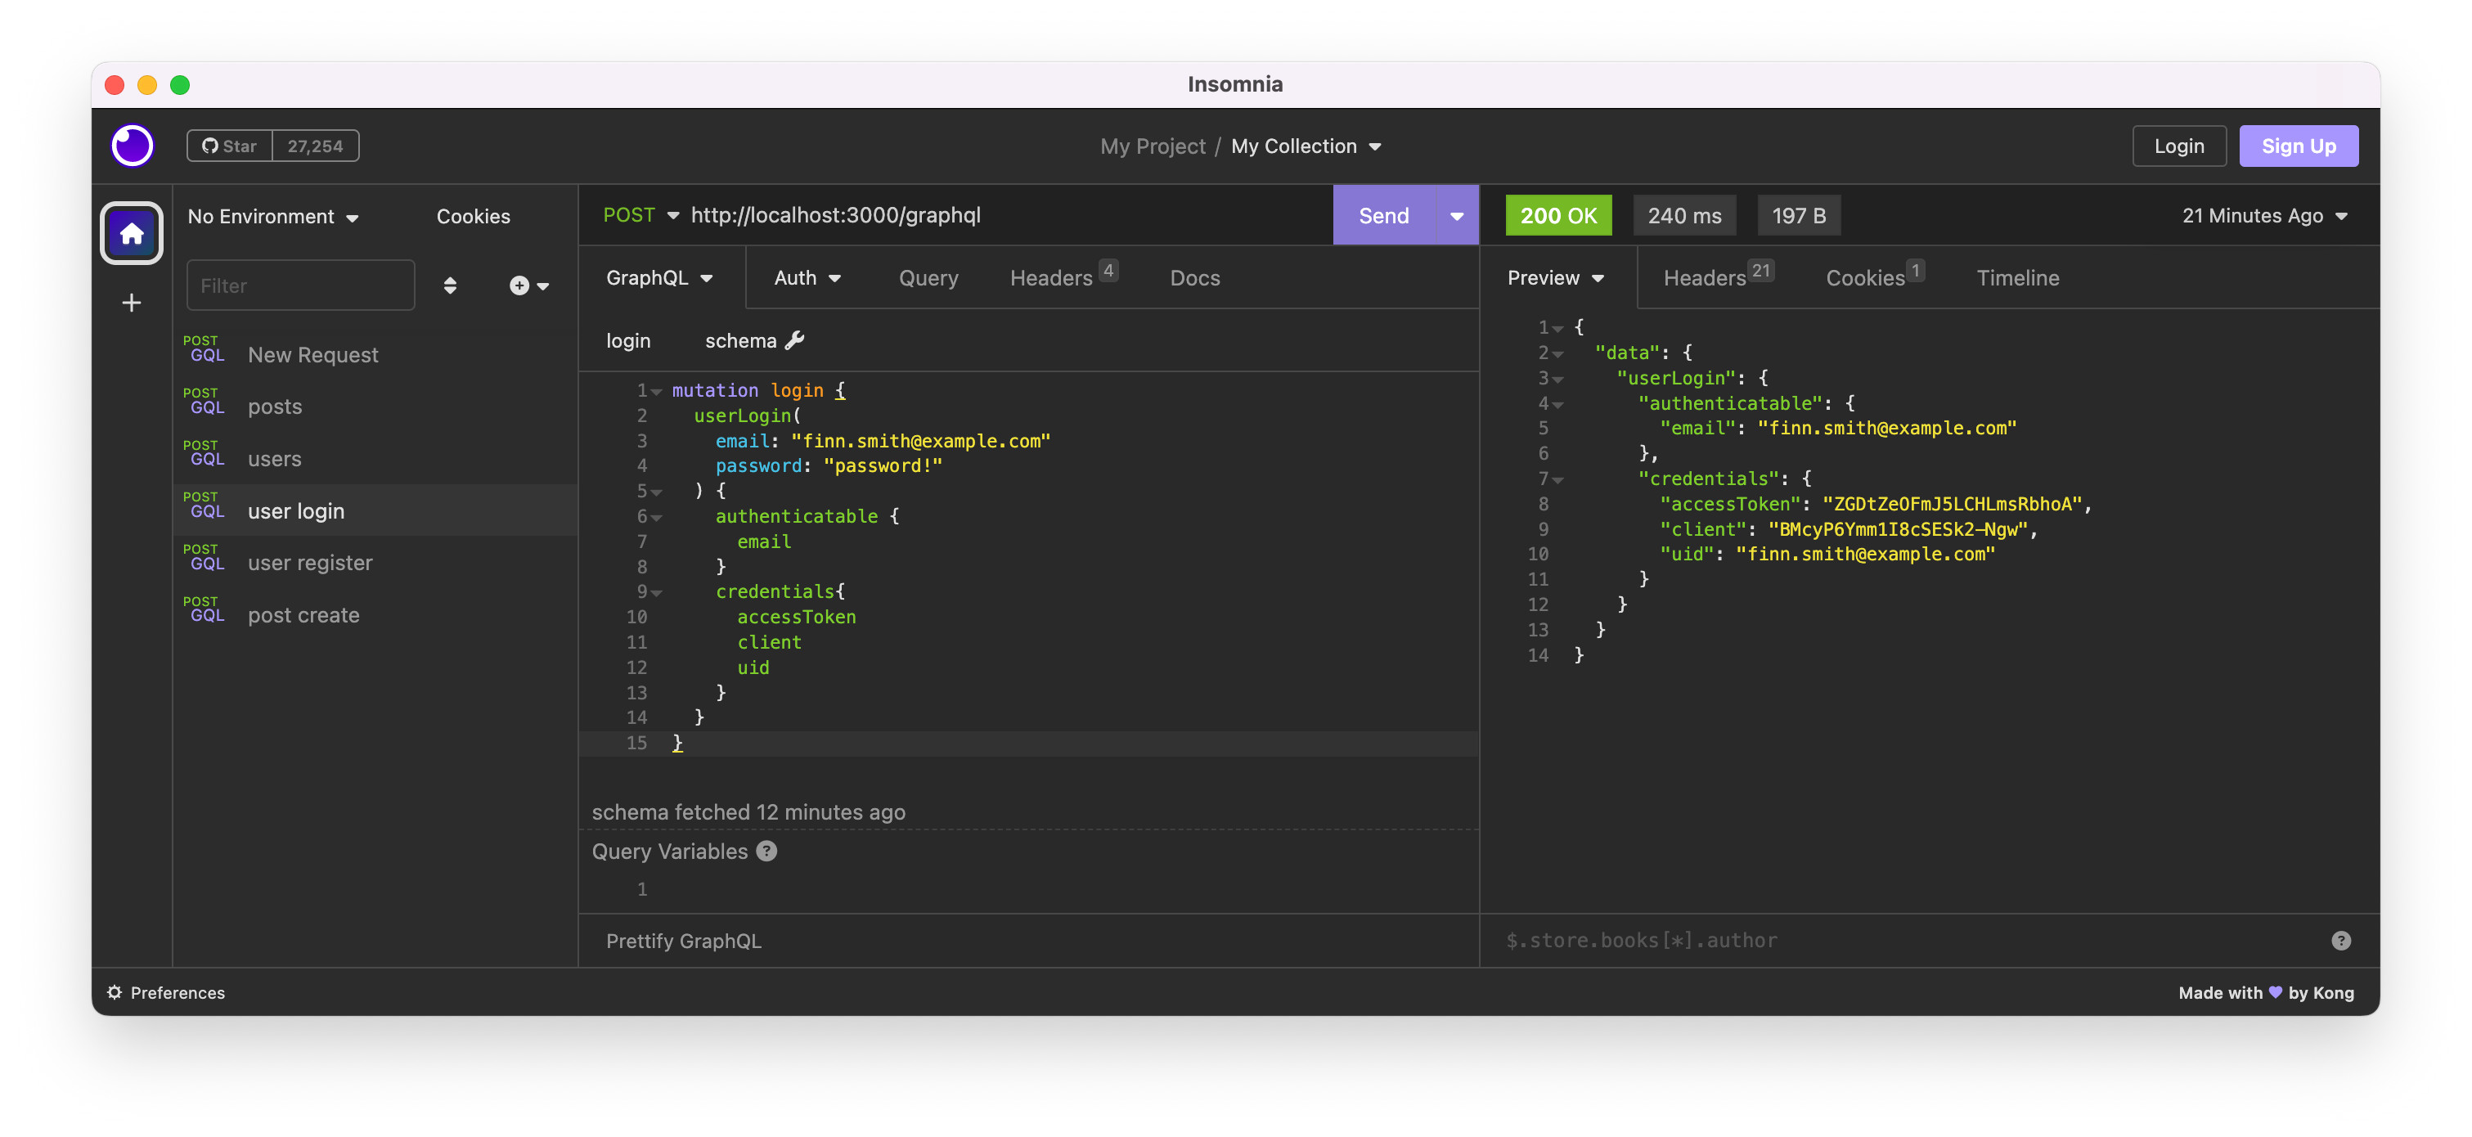Click the My Project breadcrumb link
Screen dimensions: 2472x1137
(1152, 146)
